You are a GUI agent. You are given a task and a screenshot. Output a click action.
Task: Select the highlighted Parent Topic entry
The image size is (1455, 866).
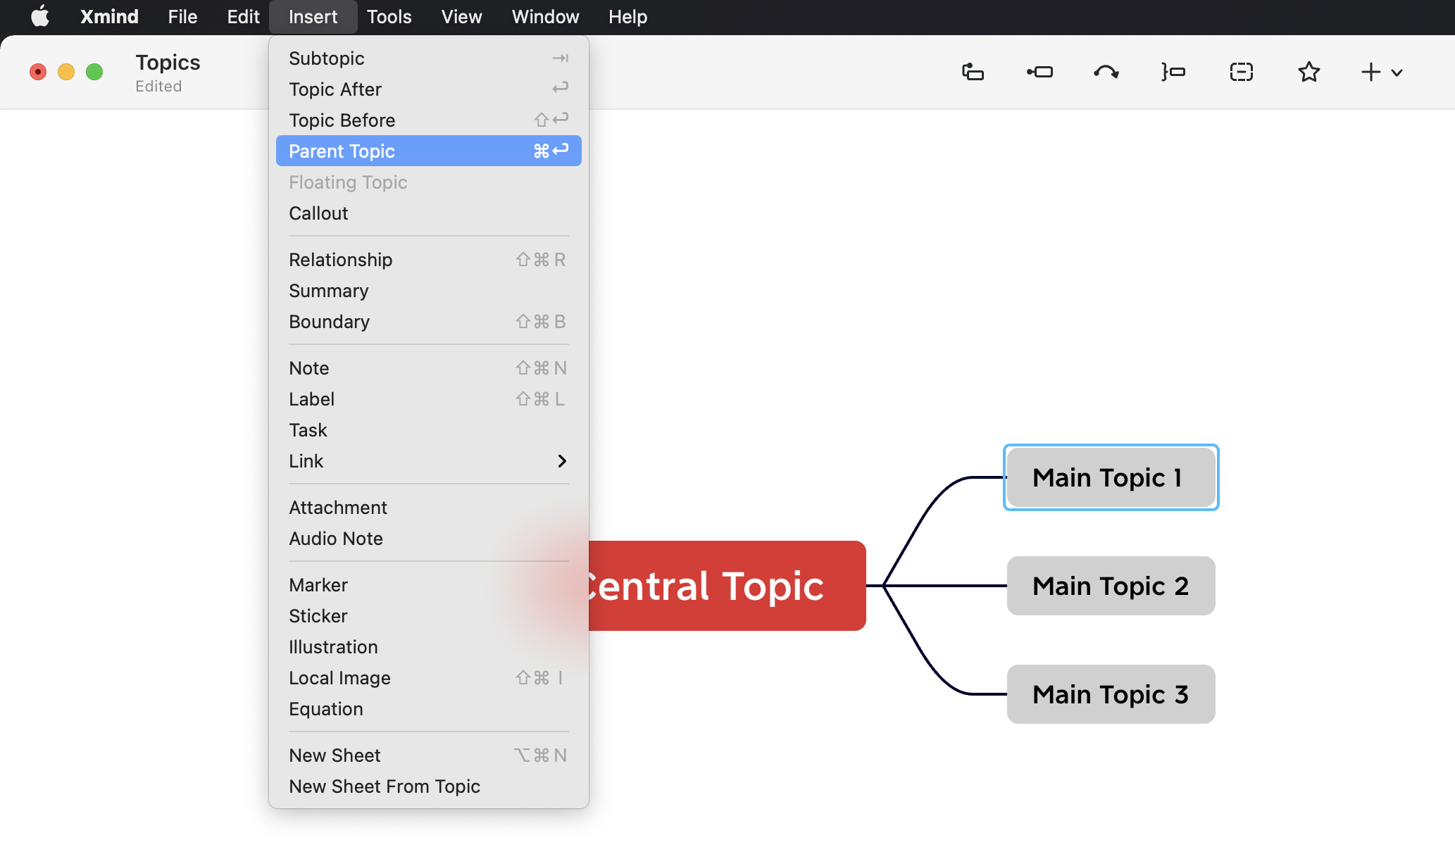click(428, 151)
